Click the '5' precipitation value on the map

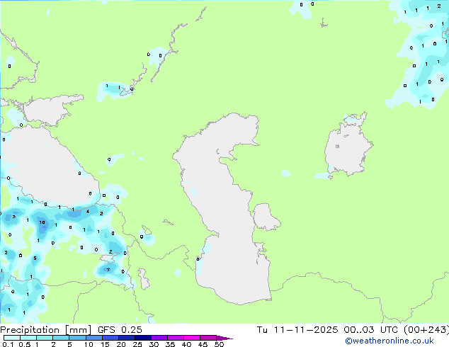click(x=35, y=258)
